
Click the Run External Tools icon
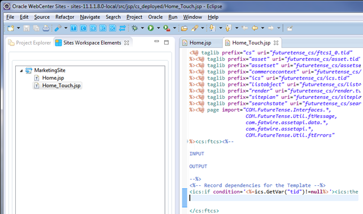click(167, 28)
